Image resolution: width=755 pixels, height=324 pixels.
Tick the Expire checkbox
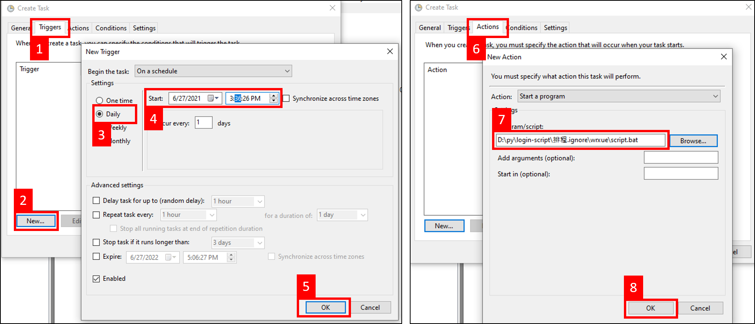click(96, 256)
